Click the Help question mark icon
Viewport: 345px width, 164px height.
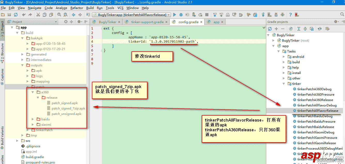pos(291,15)
